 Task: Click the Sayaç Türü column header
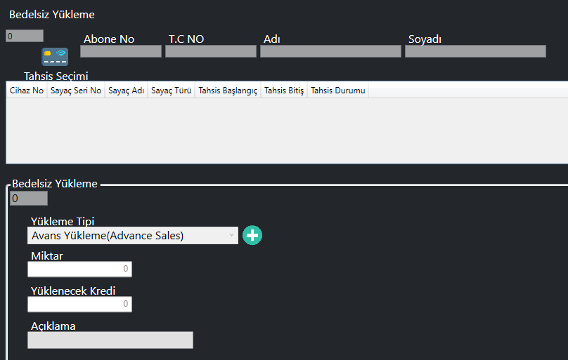(x=171, y=91)
